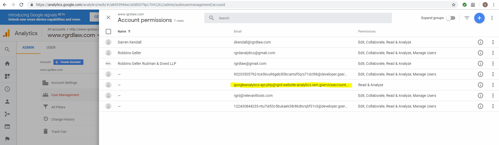The width and height of the screenshot is (499, 145).
Task: Click dkendall@rgrdlaw.com email
Action: click(x=252, y=42)
